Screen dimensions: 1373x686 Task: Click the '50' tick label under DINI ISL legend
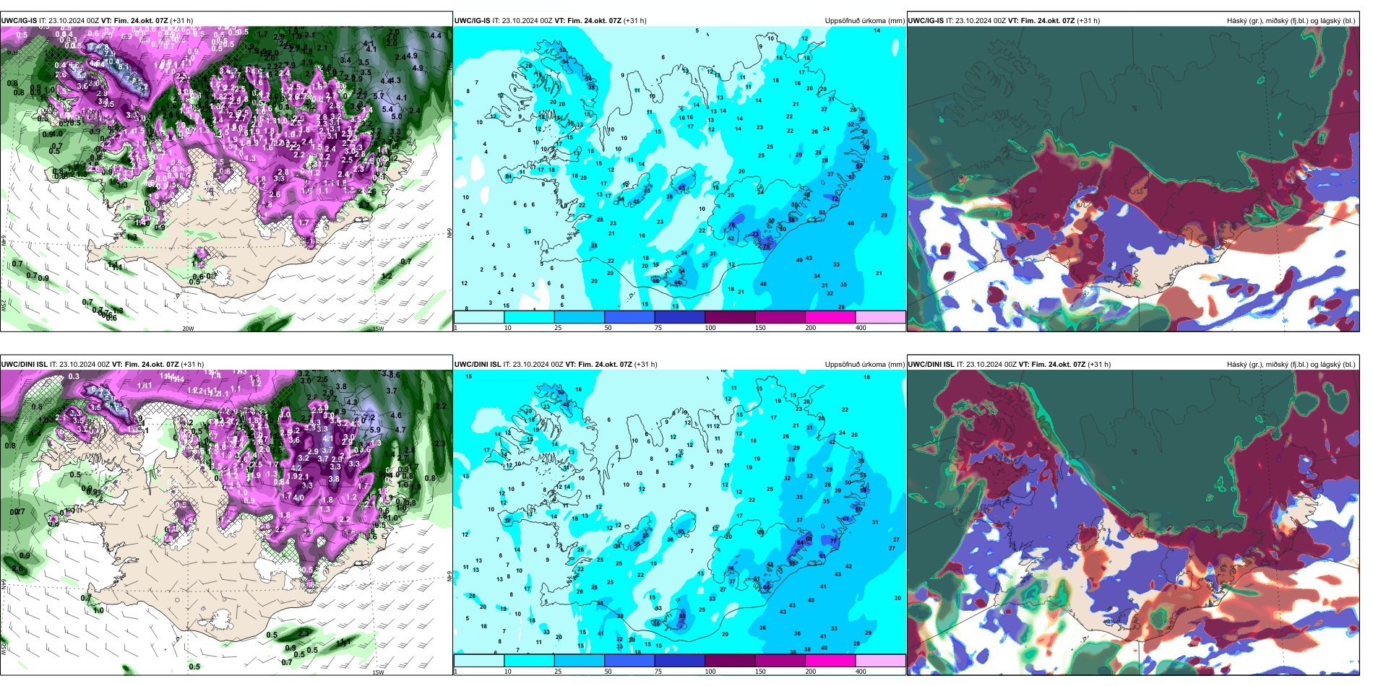[x=608, y=672]
